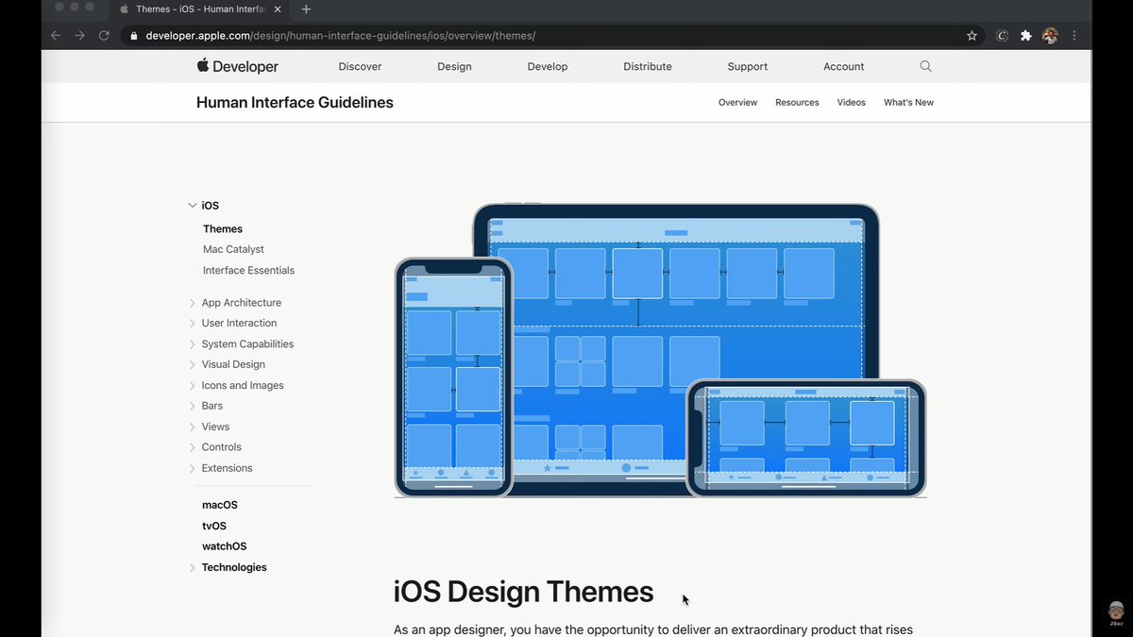Expand the Extensions section
The image size is (1133, 637).
pos(193,469)
